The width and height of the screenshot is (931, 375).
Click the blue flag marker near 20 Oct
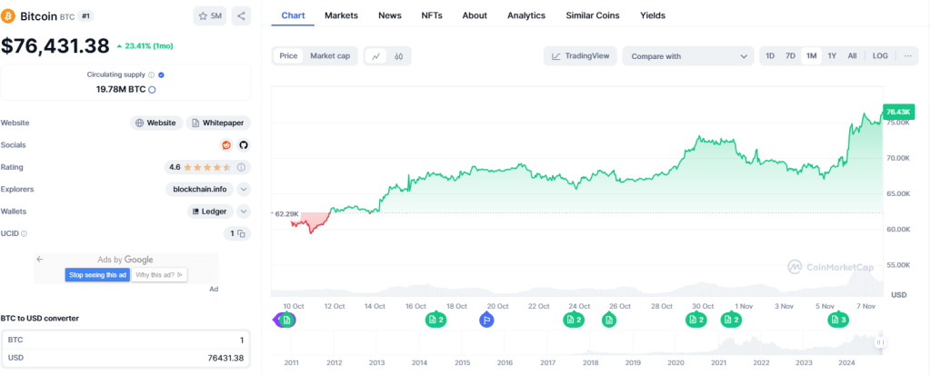tap(486, 321)
